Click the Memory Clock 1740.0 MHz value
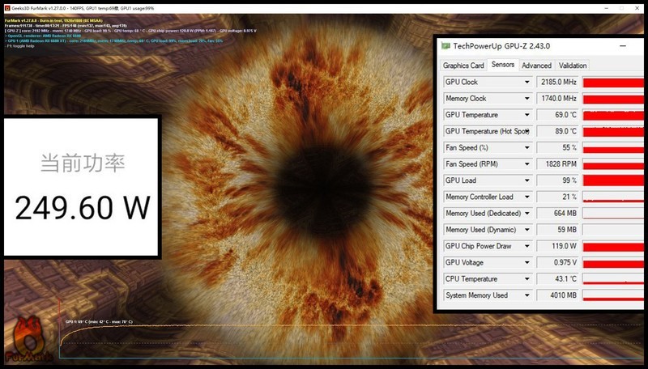Image resolution: width=648 pixels, height=369 pixels. tap(558, 98)
